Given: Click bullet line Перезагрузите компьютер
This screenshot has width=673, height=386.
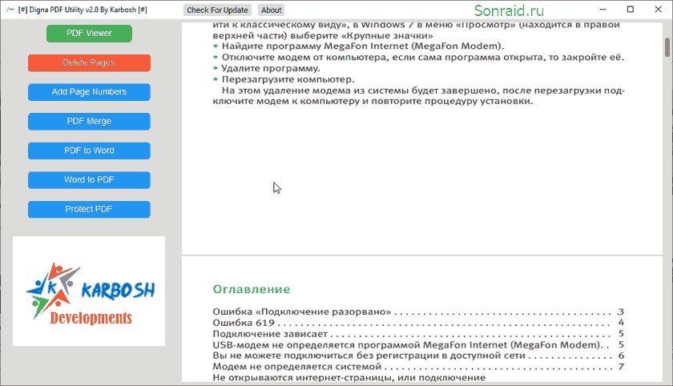Looking at the screenshot, I should pos(284,80).
